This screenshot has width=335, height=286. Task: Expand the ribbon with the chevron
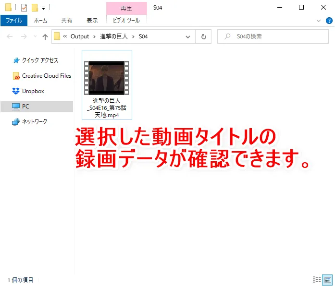tap(319, 21)
